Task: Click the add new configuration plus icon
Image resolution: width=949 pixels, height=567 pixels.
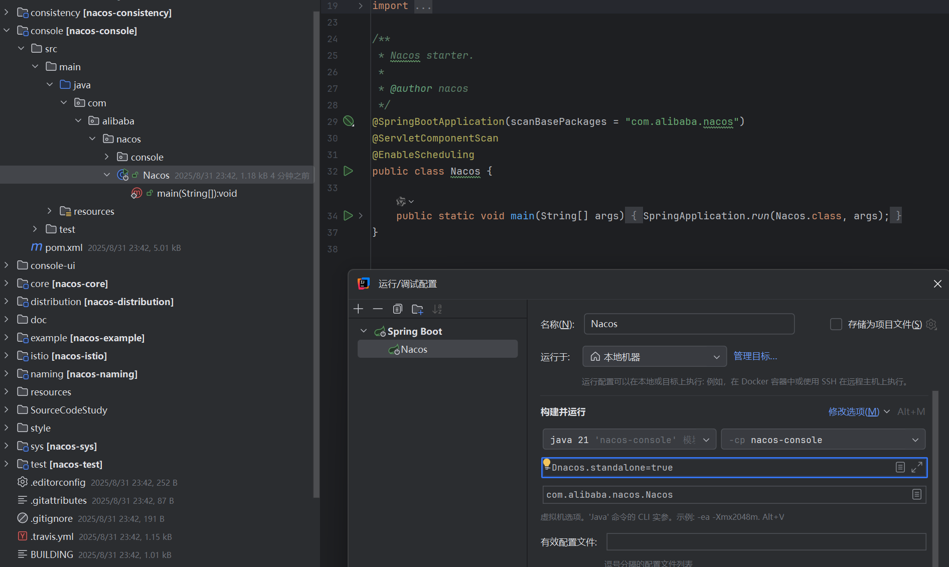Action: click(x=358, y=309)
